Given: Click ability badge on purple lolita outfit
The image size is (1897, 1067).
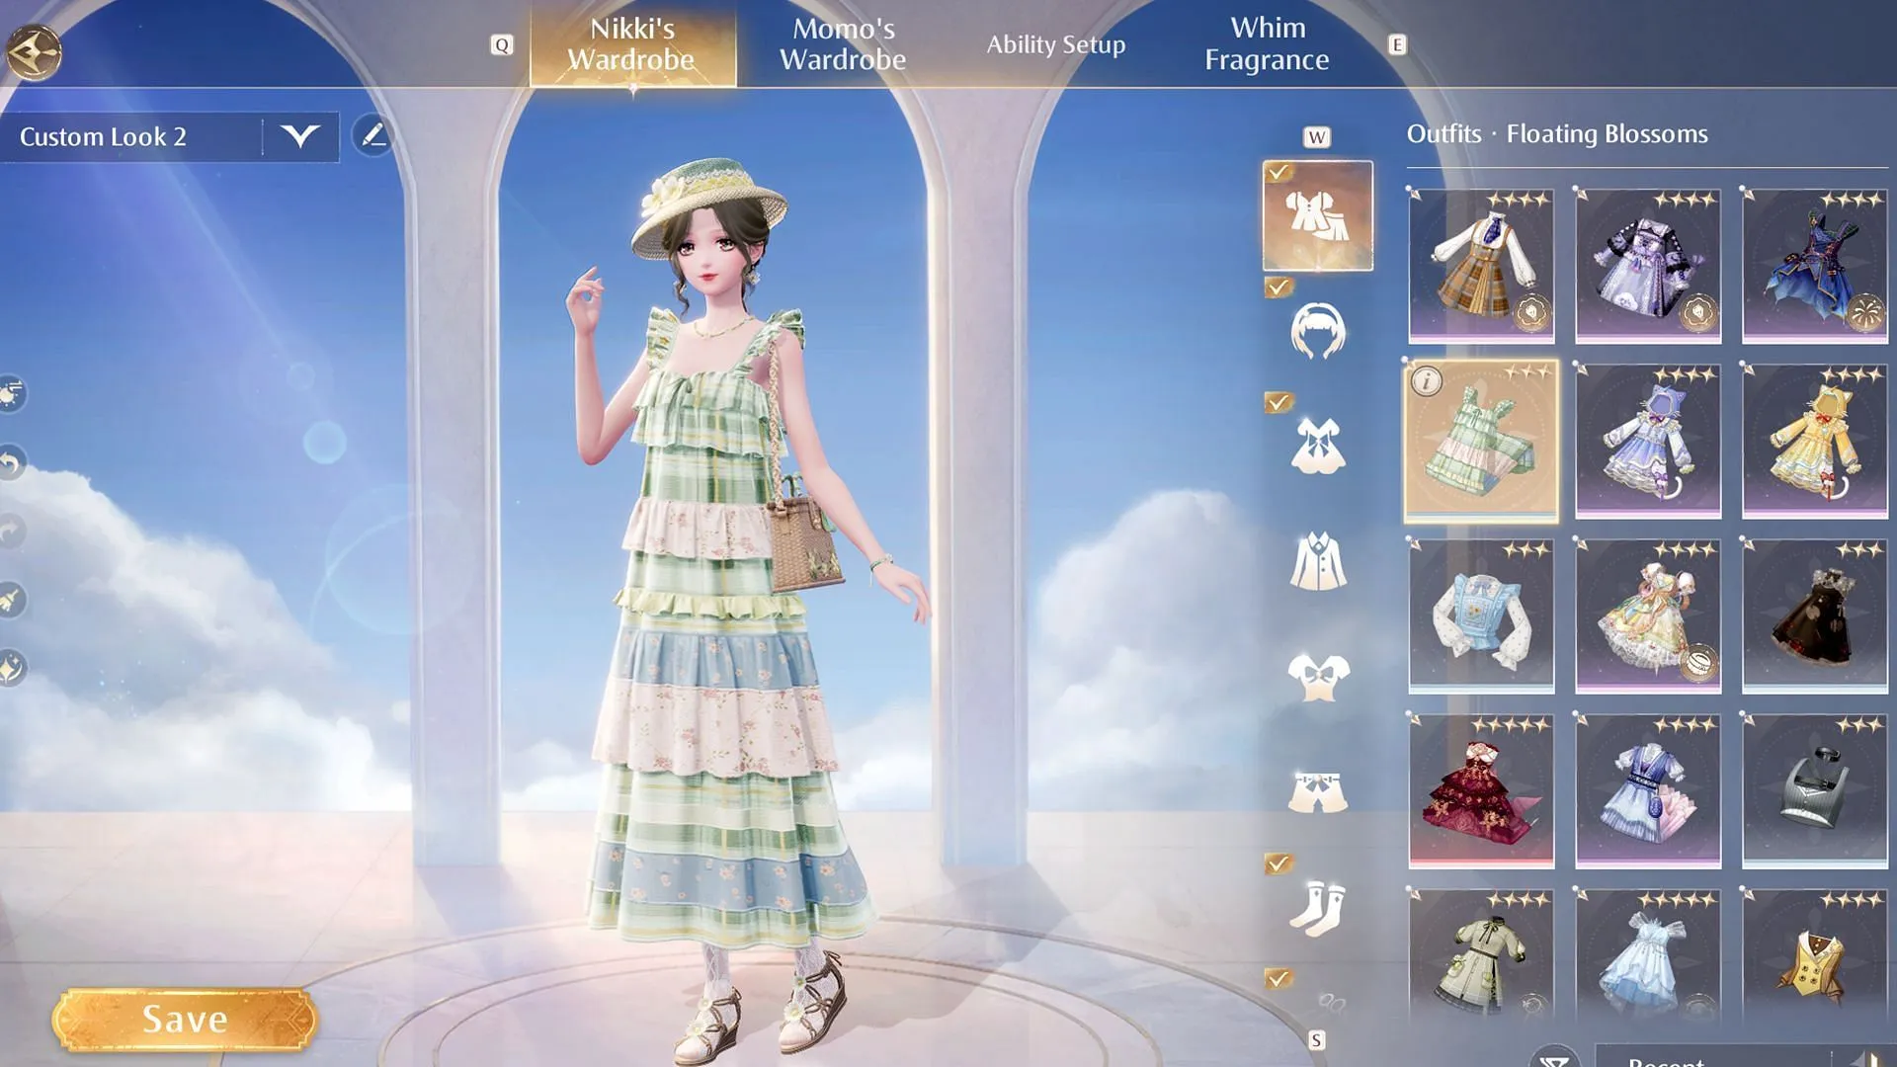Looking at the screenshot, I should click(x=1699, y=313).
